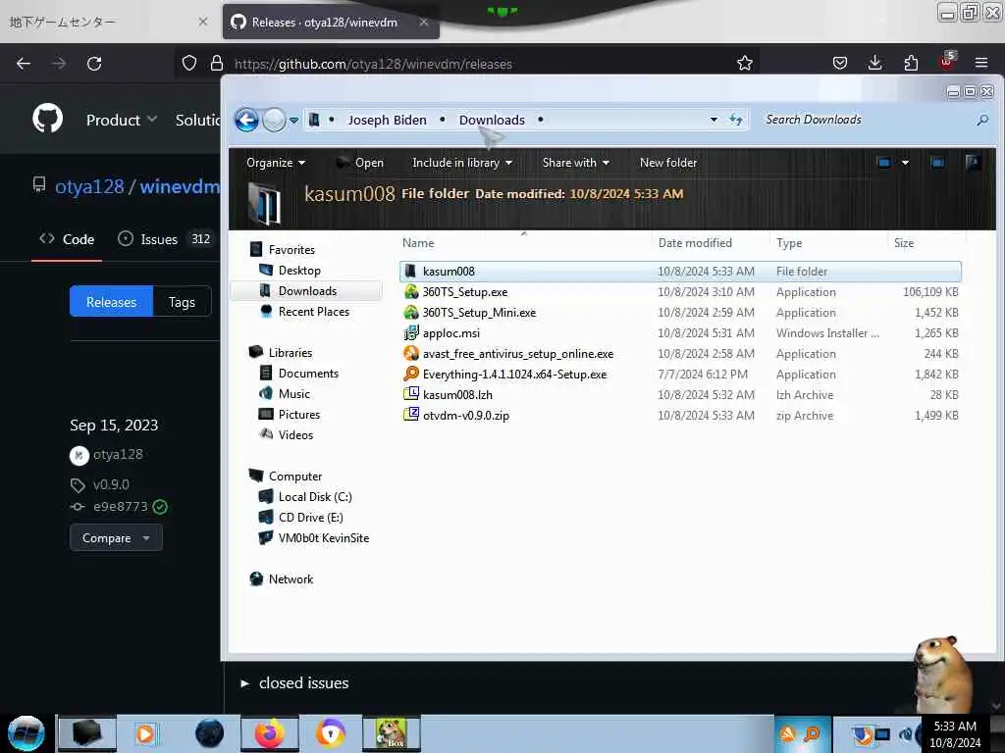
Task: Open Local Disk (C:) in navigation pane
Action: 315,497
